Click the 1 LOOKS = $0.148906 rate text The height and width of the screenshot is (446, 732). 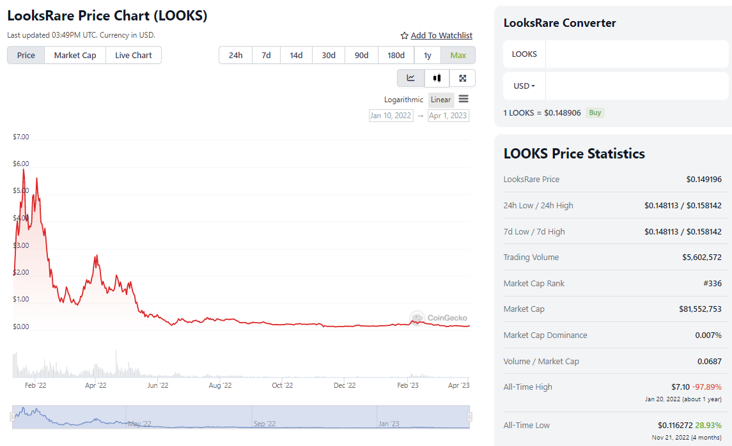tap(542, 113)
